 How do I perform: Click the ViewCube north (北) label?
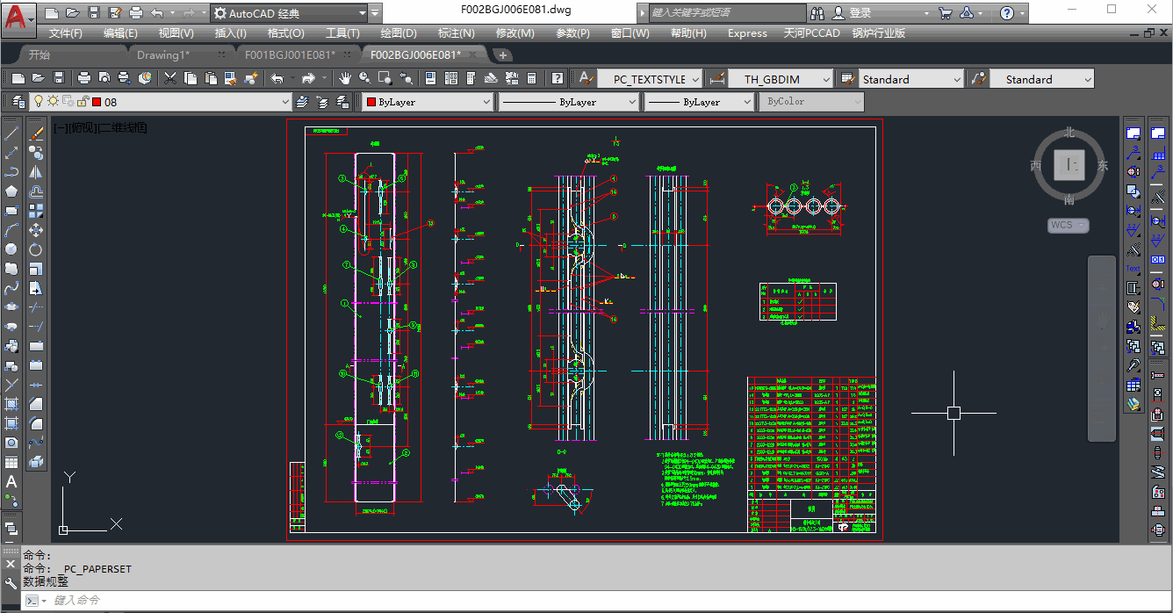pos(1069,133)
